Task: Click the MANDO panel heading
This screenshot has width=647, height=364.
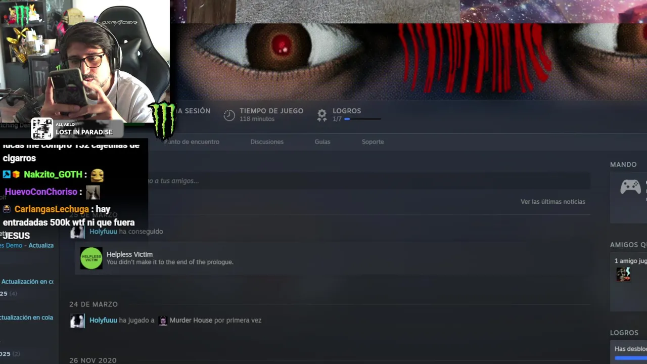Action: pos(623,165)
